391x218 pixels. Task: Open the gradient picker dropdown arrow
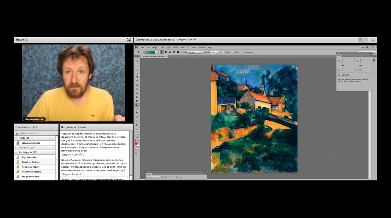click(156, 52)
